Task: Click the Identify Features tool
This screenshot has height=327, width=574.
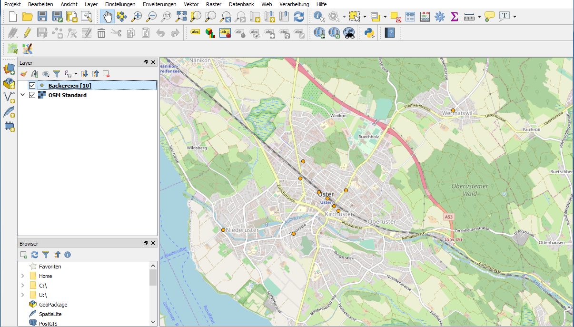Action: (x=319, y=17)
